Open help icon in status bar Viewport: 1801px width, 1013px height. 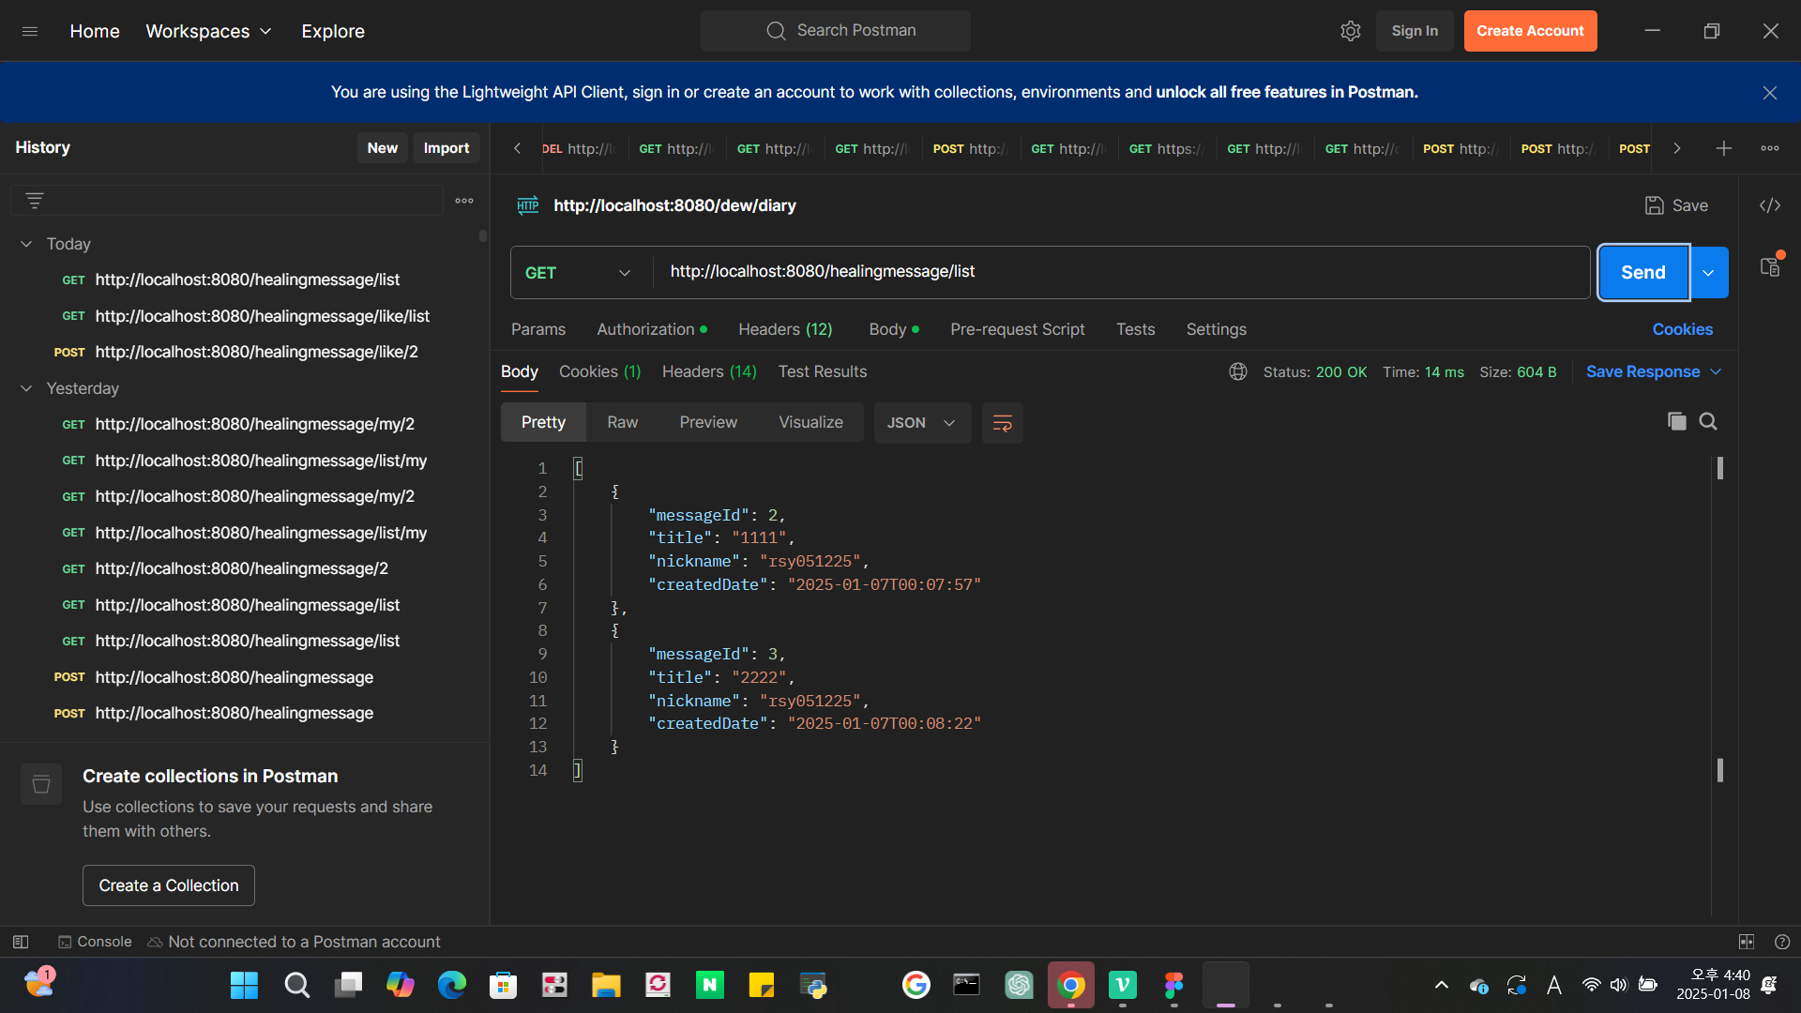coord(1782,942)
